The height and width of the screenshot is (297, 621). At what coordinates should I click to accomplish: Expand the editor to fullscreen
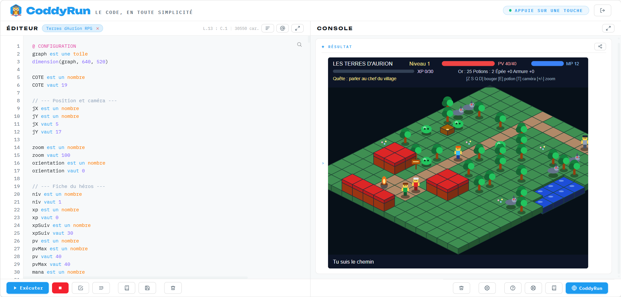tap(297, 28)
